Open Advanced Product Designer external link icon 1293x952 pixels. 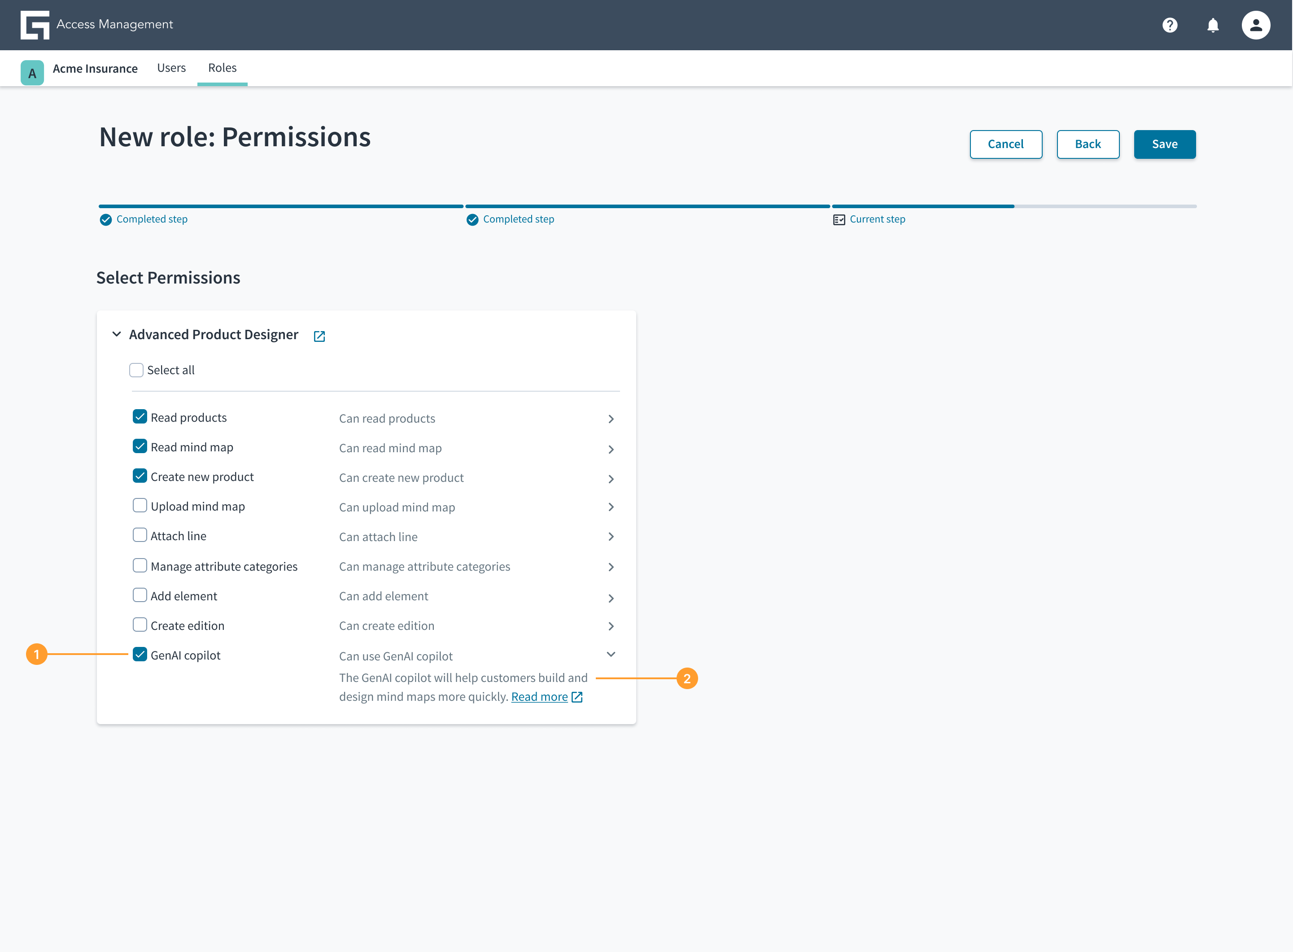pos(319,336)
